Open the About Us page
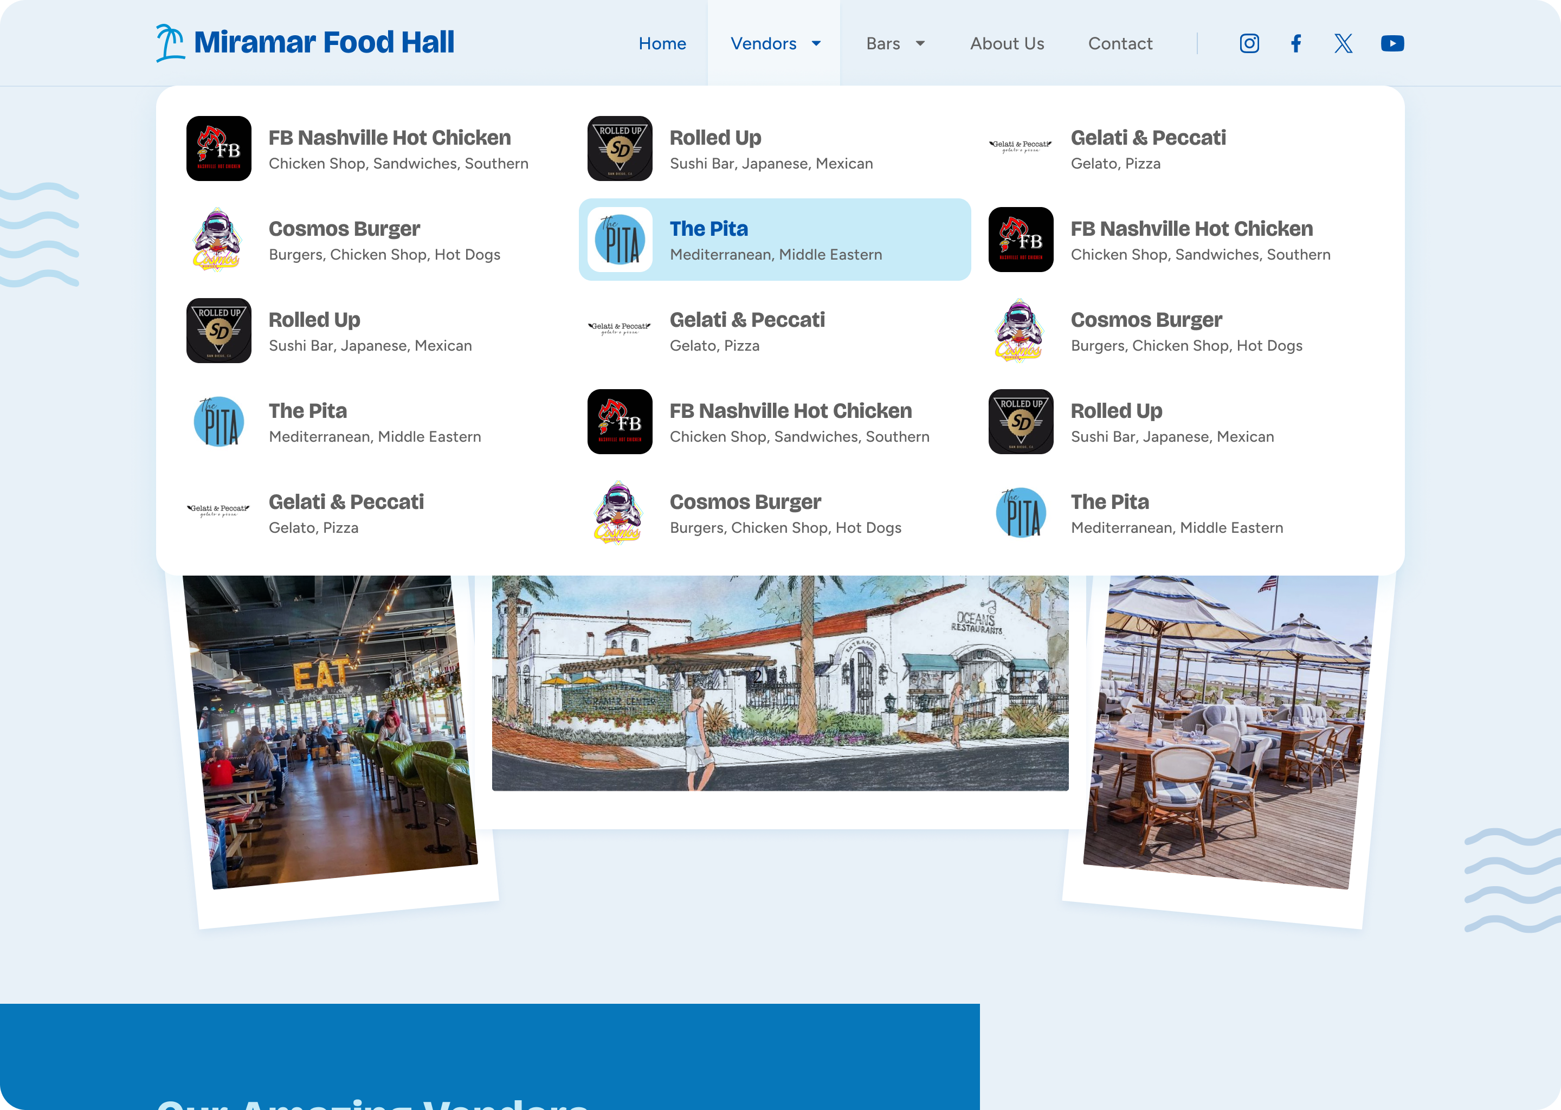 pos(1007,44)
